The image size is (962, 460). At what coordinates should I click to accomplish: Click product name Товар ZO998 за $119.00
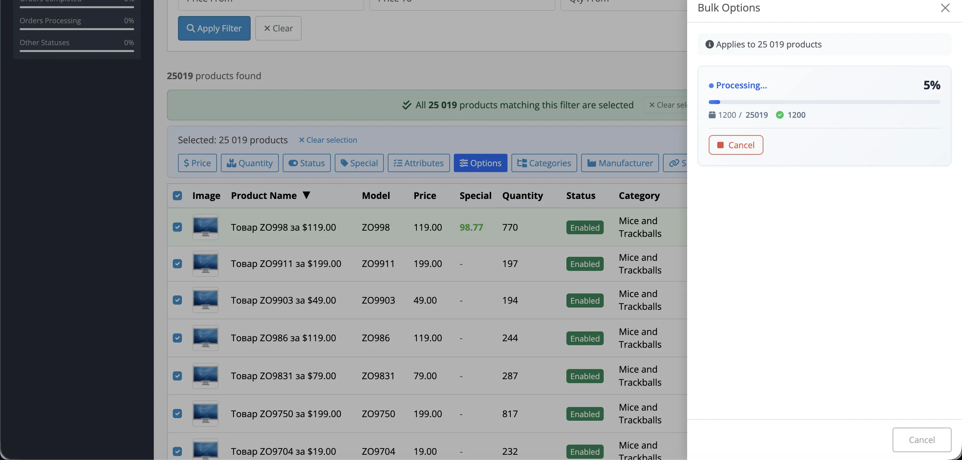coord(283,227)
